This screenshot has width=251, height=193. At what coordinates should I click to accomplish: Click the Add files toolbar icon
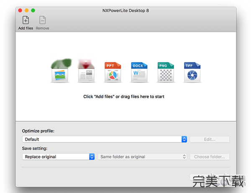(x=26, y=20)
